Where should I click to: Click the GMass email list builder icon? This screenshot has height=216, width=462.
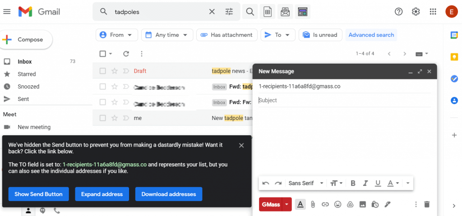pyautogui.click(x=285, y=11)
